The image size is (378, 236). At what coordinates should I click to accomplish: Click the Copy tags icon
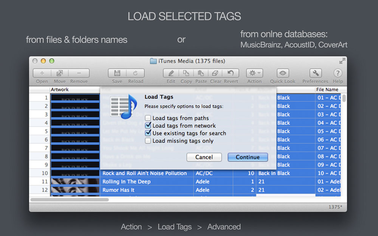click(186, 73)
